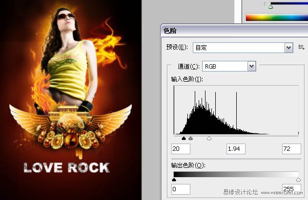The width and height of the screenshot is (308, 200).
Task: Click the input shadow field showing 20
Action: 181,149
